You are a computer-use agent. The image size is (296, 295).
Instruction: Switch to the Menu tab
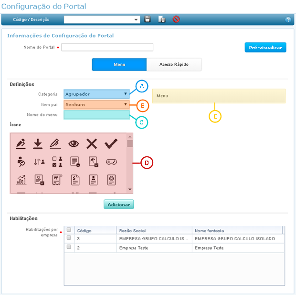(119, 65)
